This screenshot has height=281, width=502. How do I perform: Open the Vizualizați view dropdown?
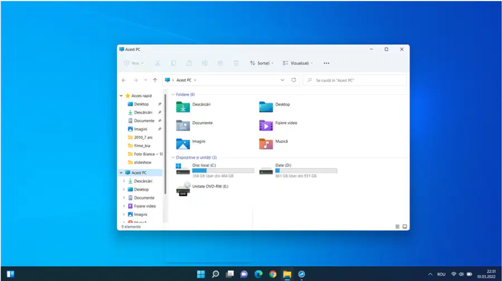click(x=298, y=63)
